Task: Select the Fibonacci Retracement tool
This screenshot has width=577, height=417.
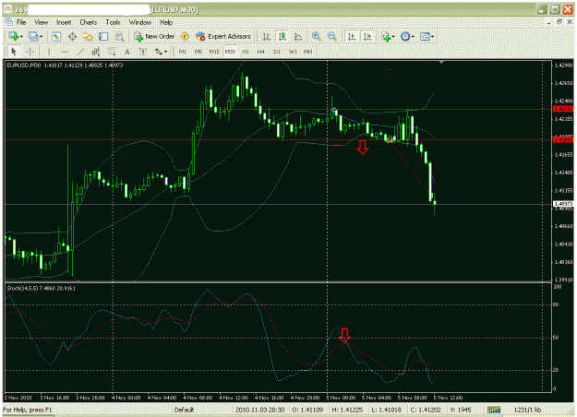Action: [112, 52]
